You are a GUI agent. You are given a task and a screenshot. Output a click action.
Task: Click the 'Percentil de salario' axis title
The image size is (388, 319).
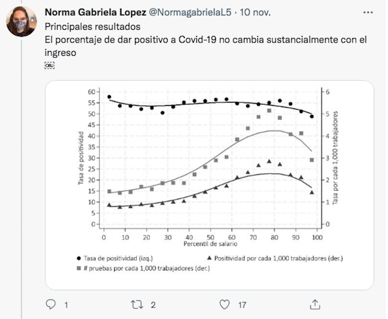(x=210, y=244)
